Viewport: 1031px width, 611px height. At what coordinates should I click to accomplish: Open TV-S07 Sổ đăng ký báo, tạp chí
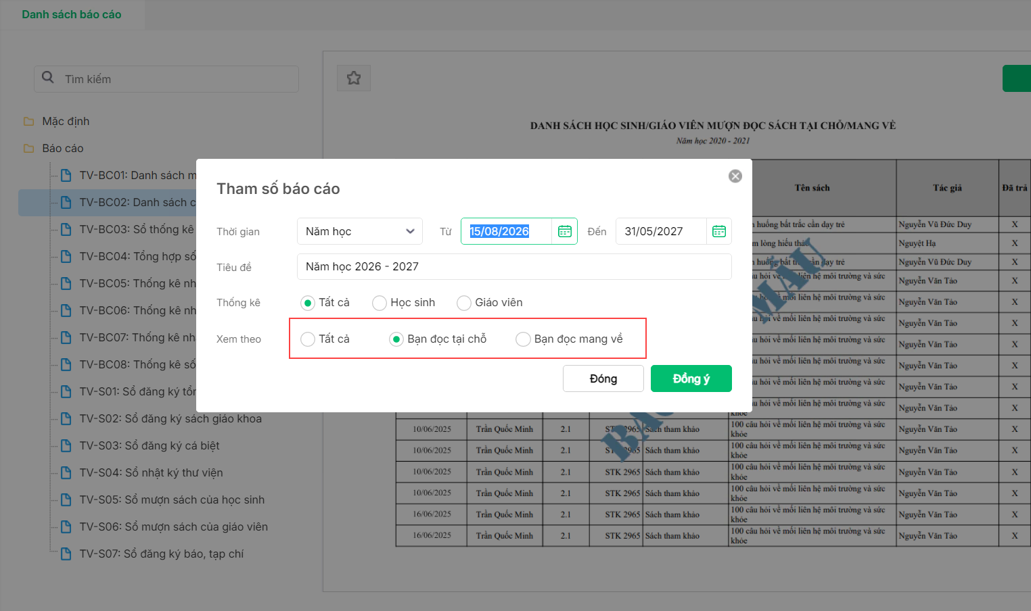point(162,554)
